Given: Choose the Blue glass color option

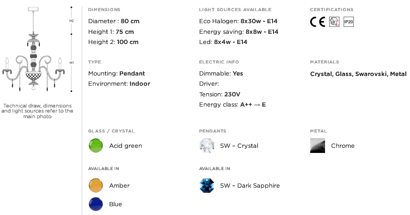Looking at the screenshot, I should click(96, 204).
